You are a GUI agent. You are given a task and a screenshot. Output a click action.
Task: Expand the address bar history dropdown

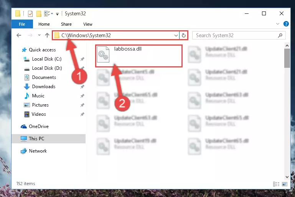coord(176,35)
